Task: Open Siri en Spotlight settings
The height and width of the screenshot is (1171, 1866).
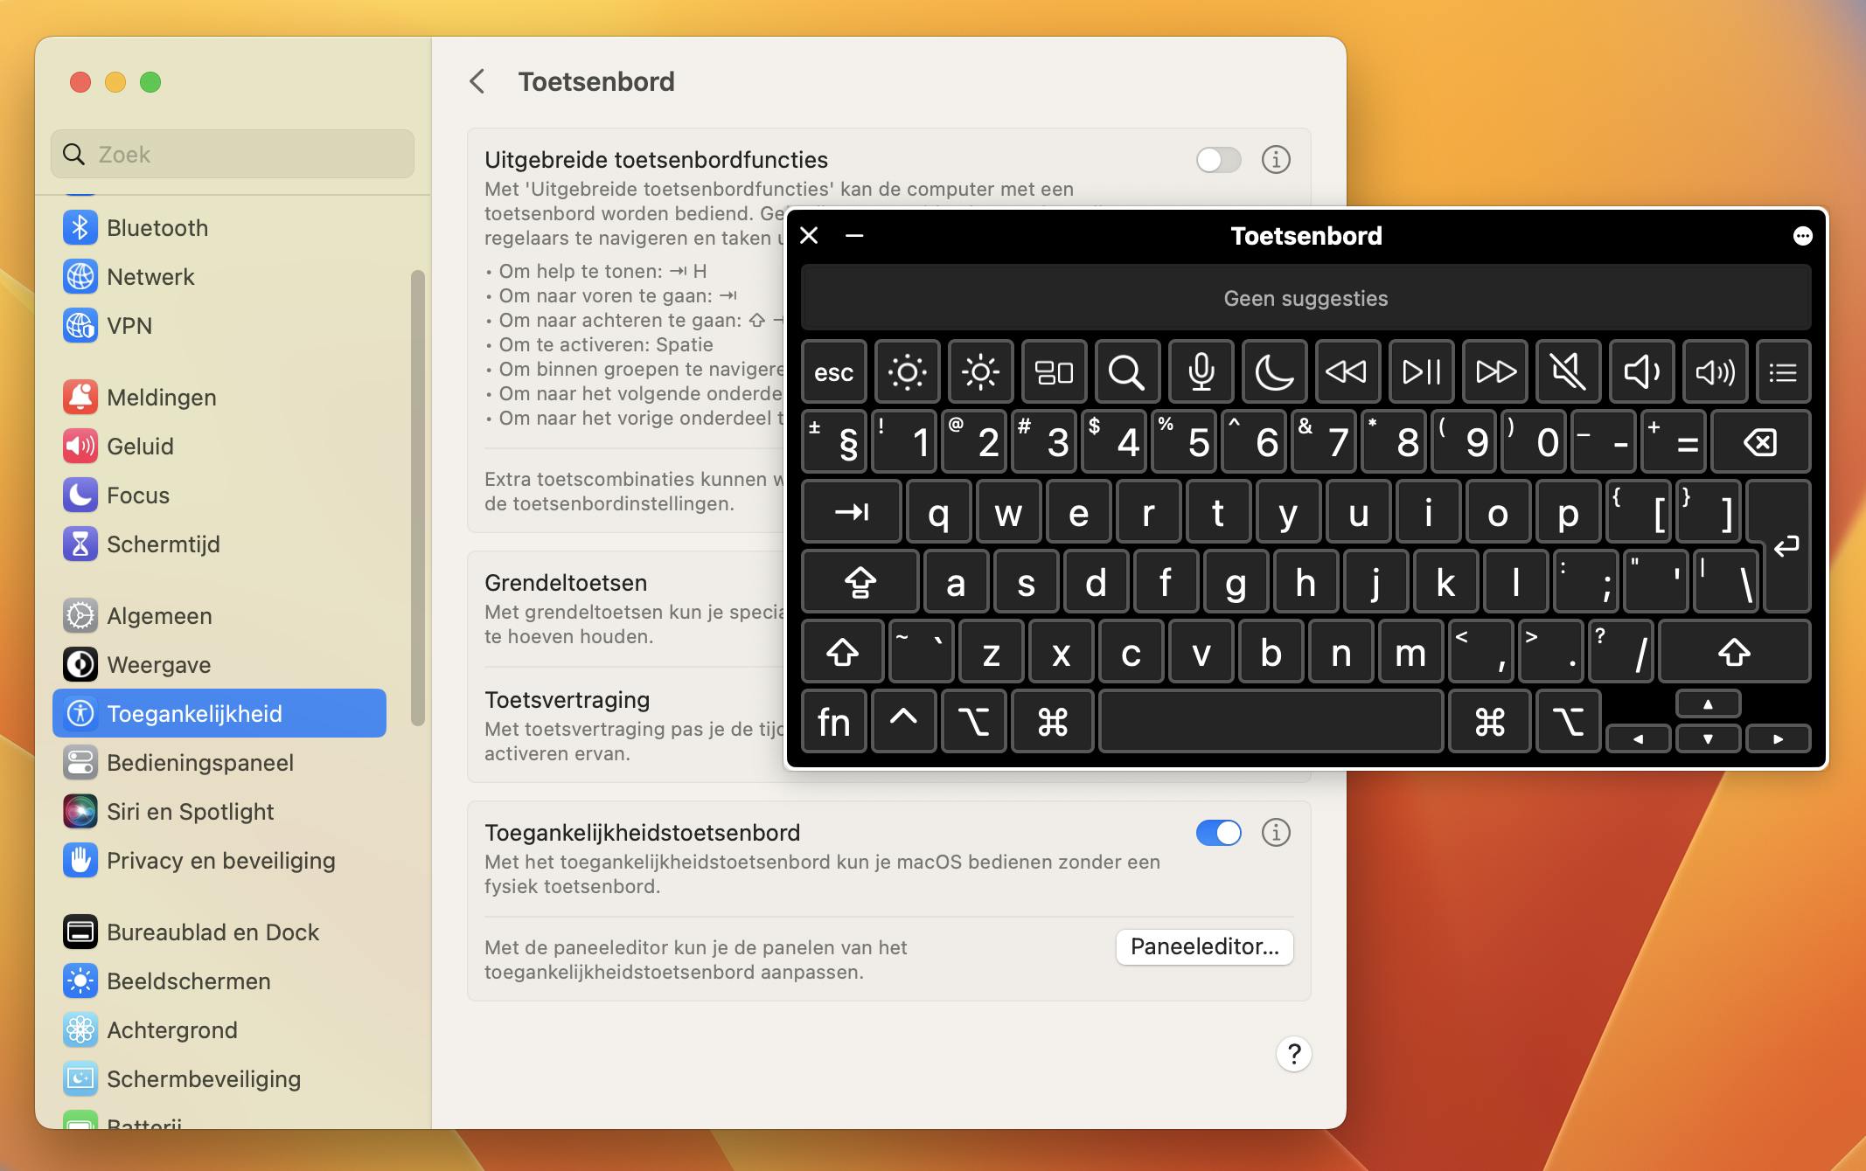Action: click(x=191, y=811)
